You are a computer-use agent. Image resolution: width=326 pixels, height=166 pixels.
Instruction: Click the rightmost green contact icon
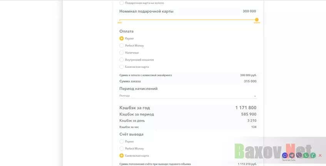coord(313,155)
